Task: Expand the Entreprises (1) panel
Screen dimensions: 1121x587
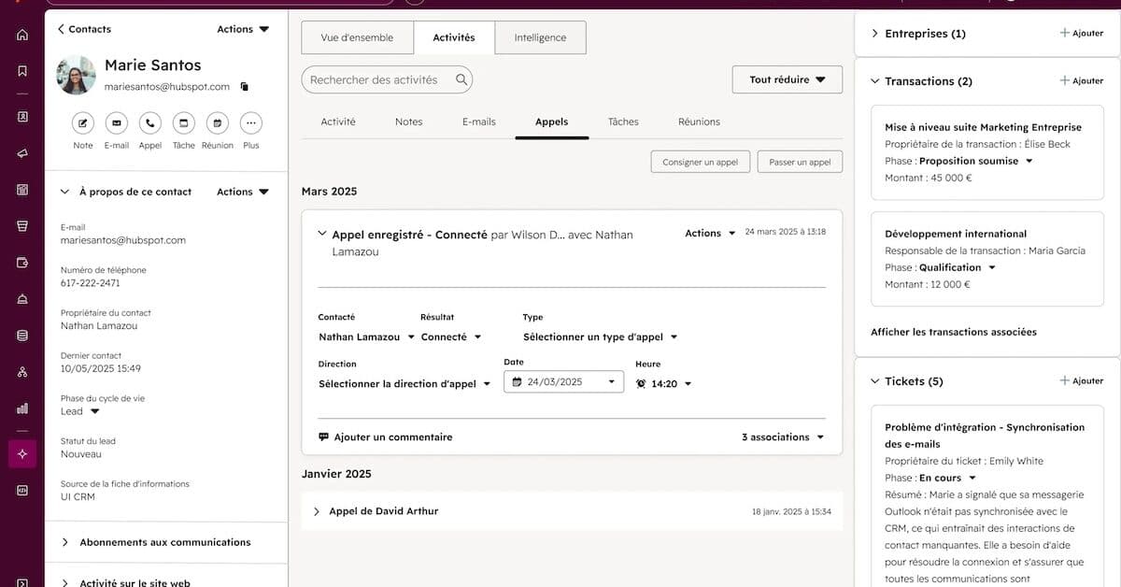Action: [x=874, y=34]
